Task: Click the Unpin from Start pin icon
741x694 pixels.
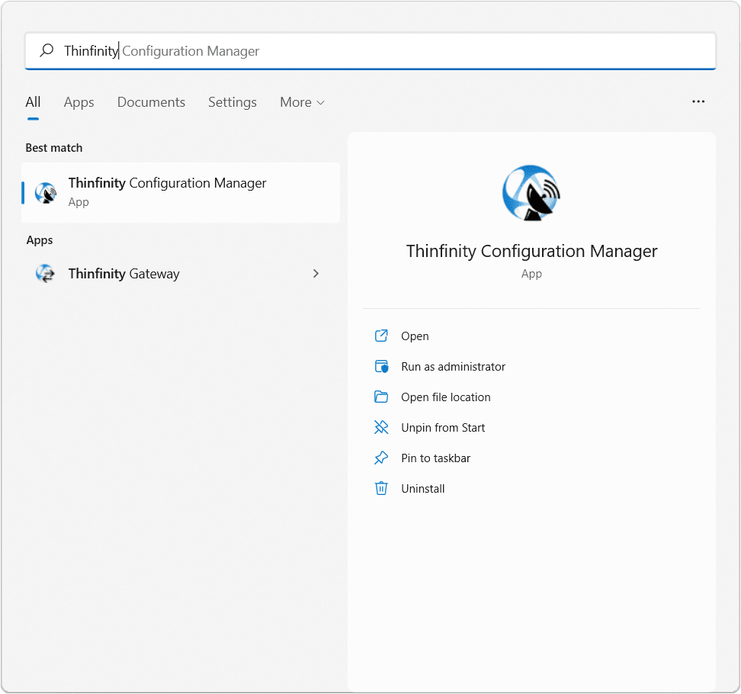Action: 381,427
